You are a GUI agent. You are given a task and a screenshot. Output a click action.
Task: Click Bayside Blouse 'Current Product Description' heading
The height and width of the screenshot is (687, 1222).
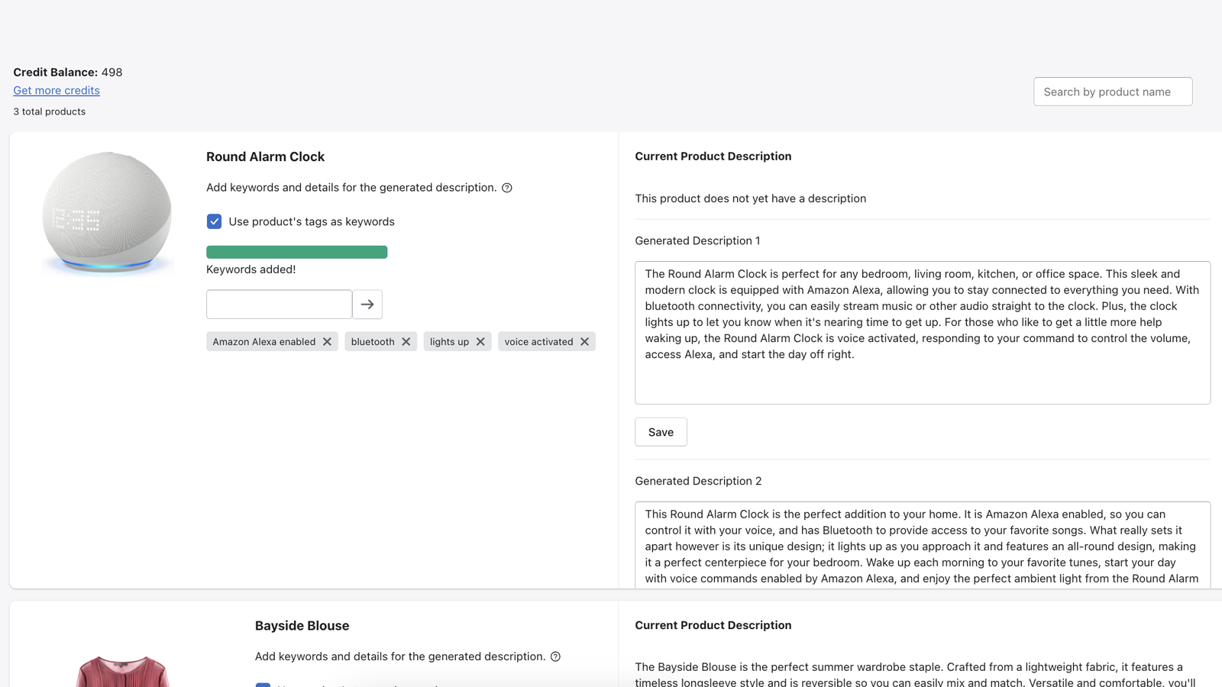pos(713,625)
